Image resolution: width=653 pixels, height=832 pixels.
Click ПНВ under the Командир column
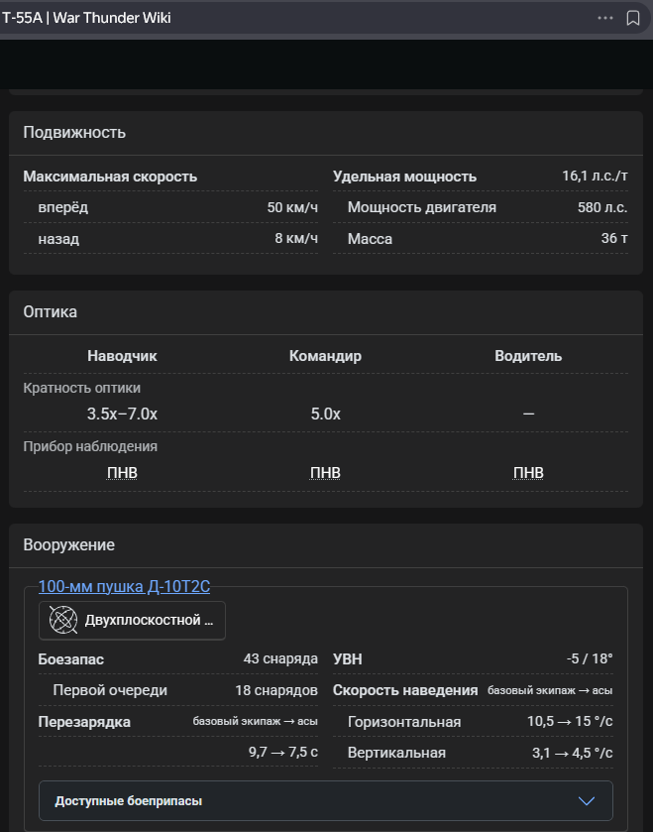(325, 472)
